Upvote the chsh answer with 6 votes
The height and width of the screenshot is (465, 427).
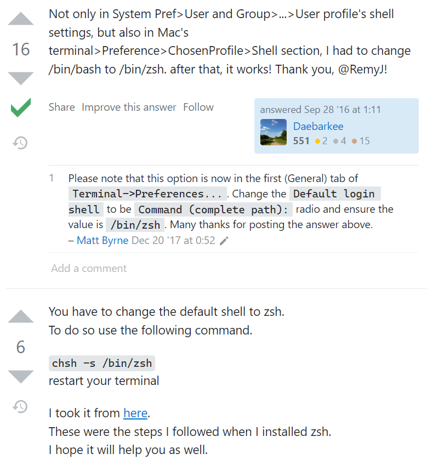21,317
